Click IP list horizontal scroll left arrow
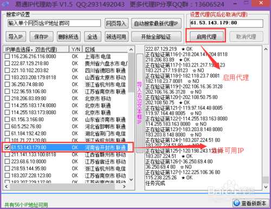This screenshot has height=209, width=271. point(6,186)
